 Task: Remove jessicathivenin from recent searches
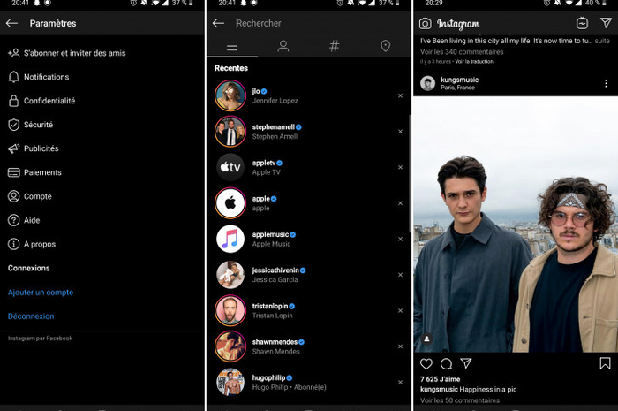tap(401, 275)
